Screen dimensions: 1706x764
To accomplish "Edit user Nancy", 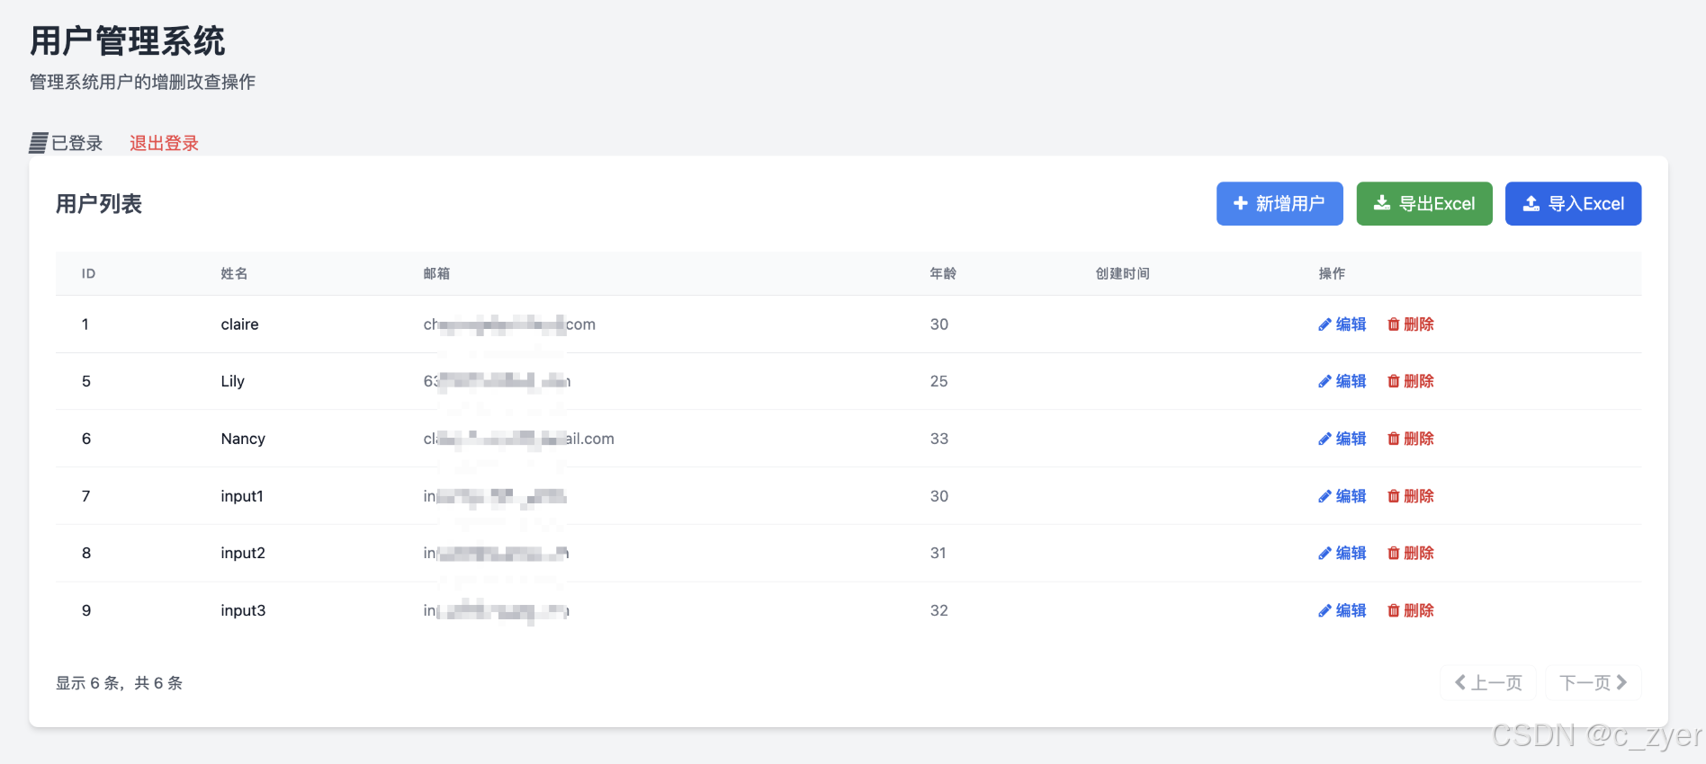I will [1342, 439].
